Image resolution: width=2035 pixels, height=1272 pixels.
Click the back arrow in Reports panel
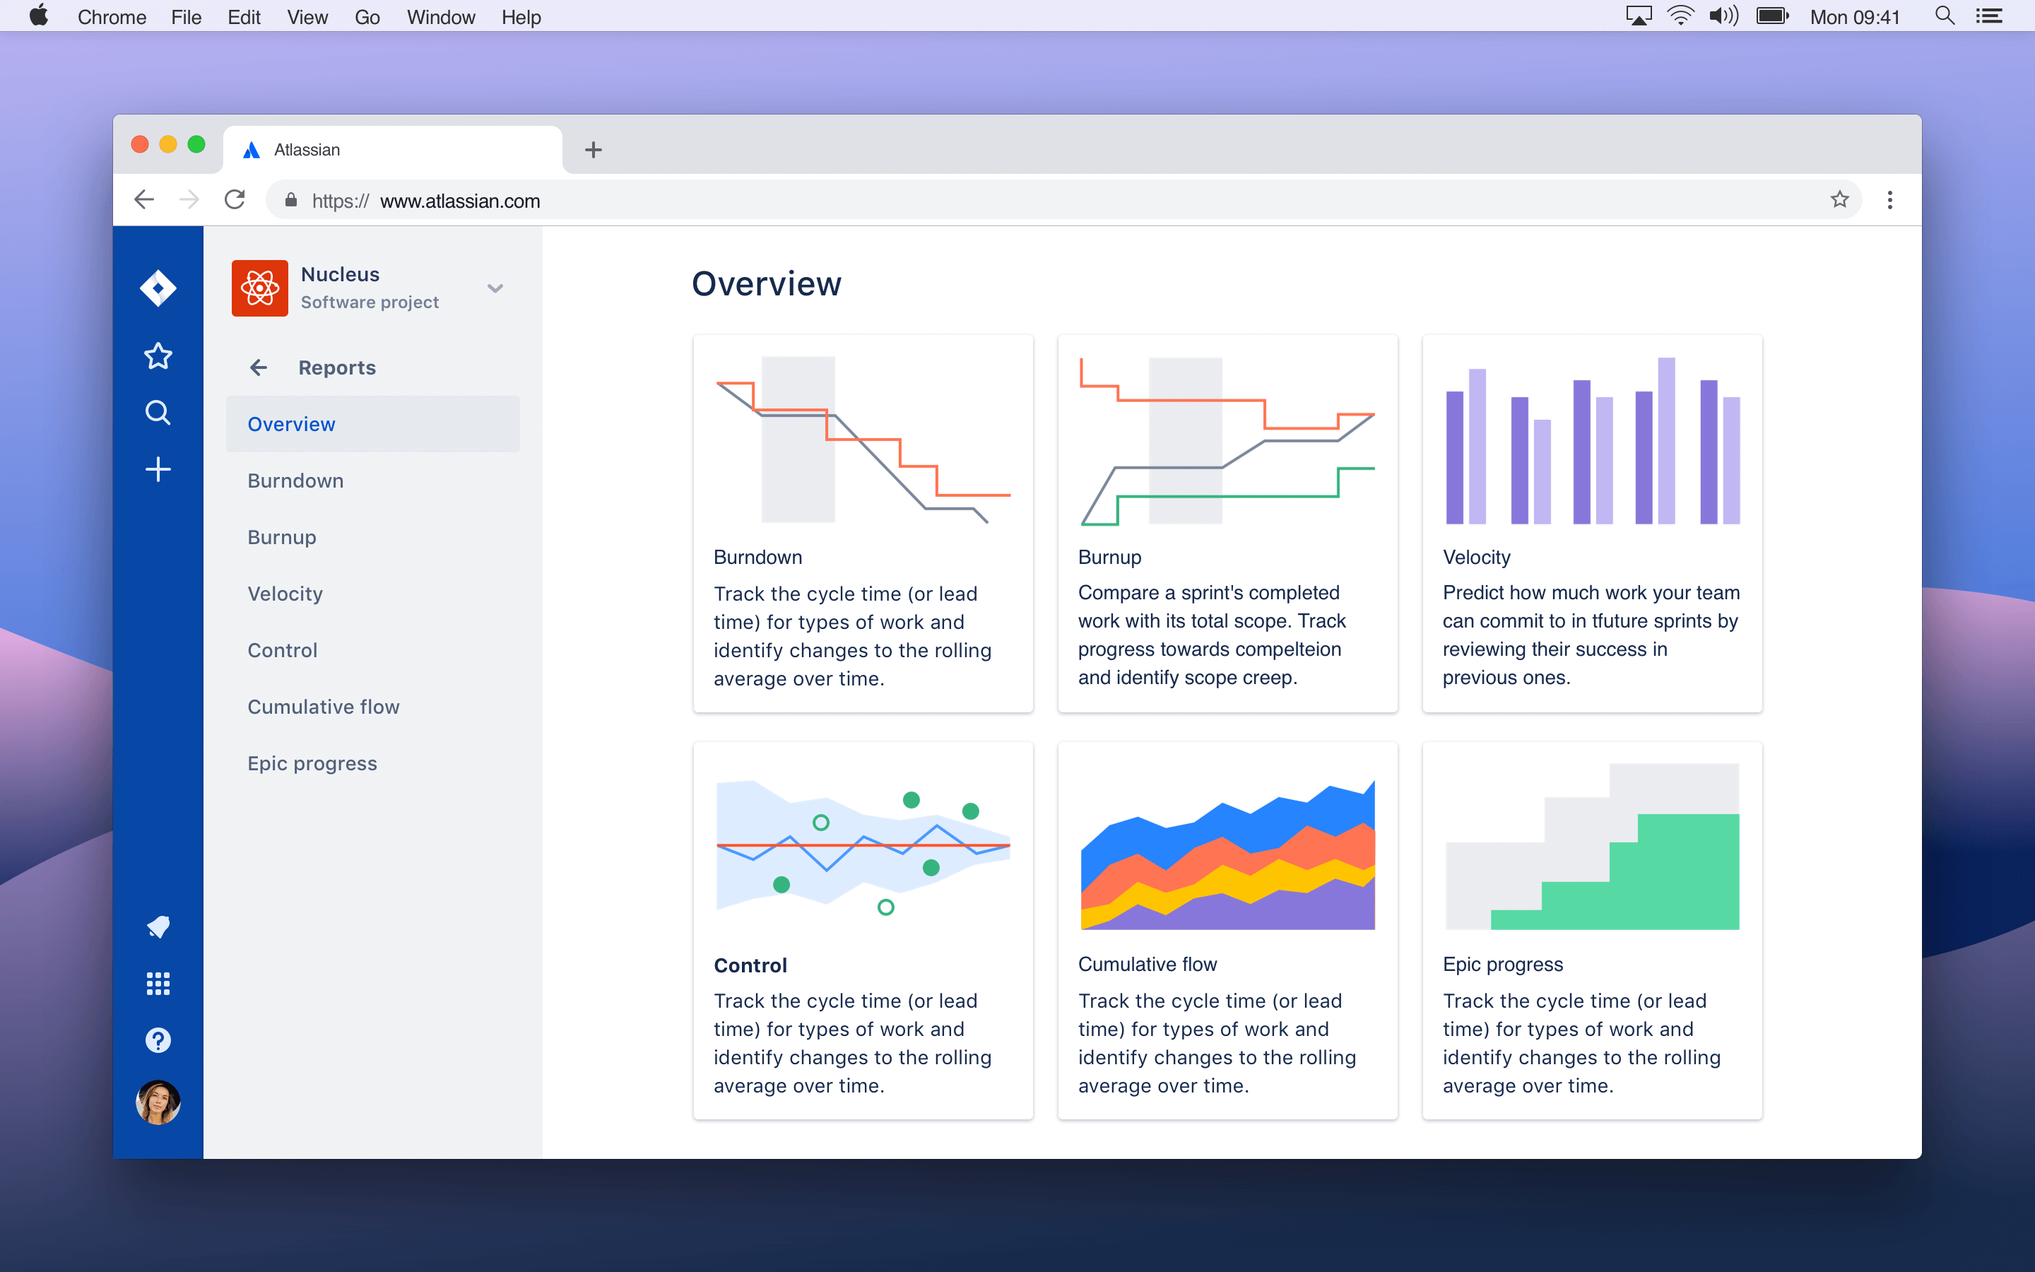click(x=258, y=368)
